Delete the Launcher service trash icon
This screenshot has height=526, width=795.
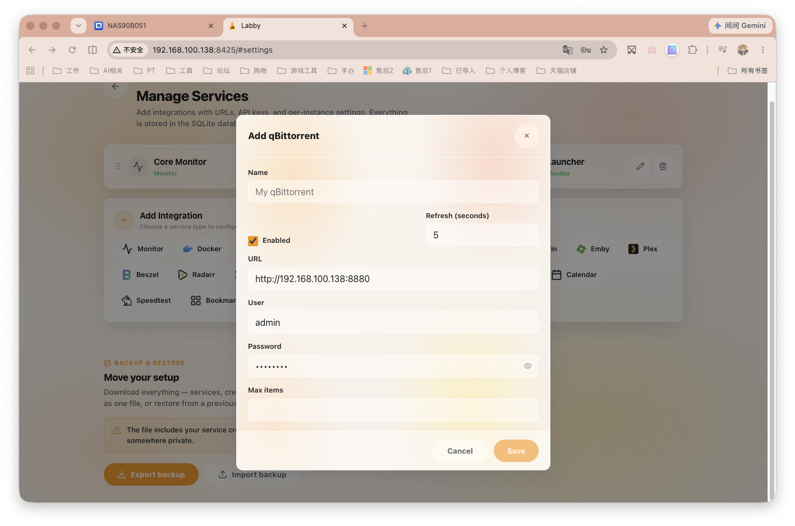click(663, 167)
